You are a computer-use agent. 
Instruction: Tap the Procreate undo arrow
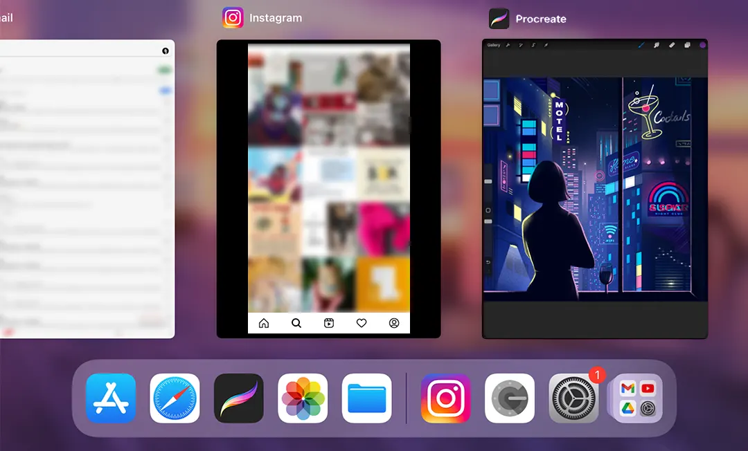coord(488,262)
